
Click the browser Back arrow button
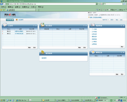pos(1,4)
